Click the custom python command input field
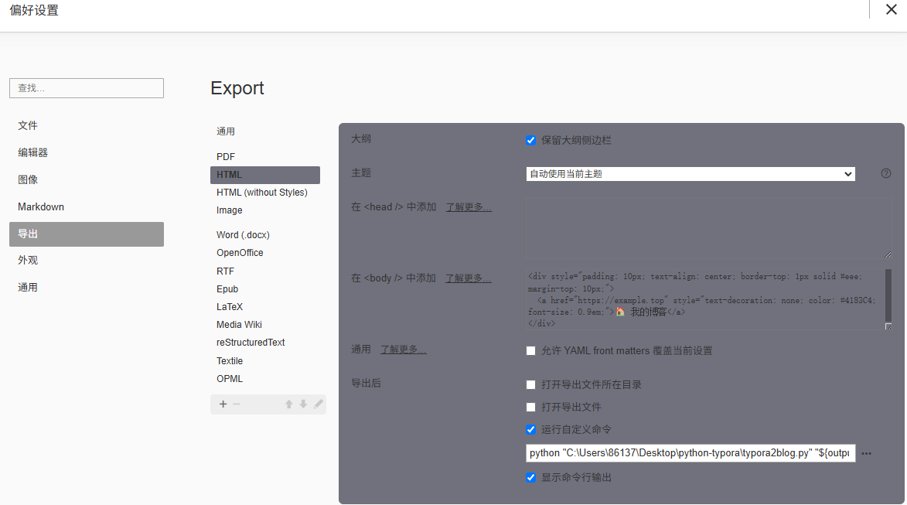This screenshot has height=505, width=907. pos(690,453)
